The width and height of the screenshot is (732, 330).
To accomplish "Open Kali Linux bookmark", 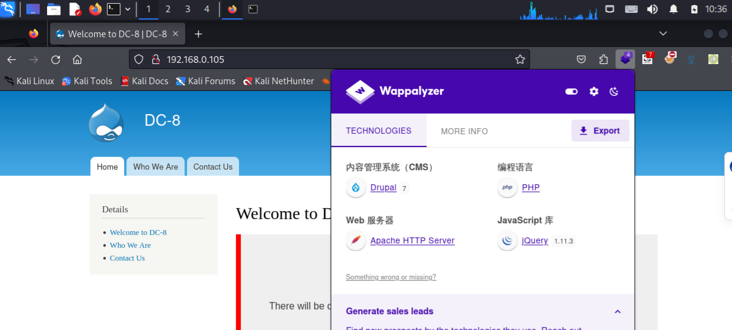I will 29,81.
